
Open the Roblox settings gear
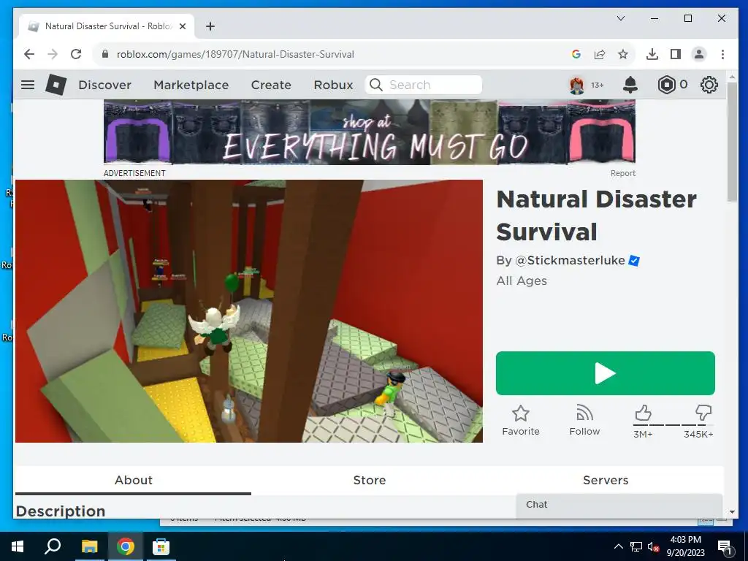(x=709, y=85)
